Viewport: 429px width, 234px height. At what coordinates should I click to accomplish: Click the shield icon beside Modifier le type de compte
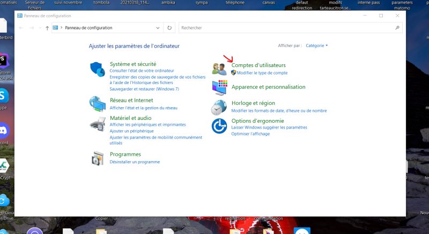[x=233, y=73]
